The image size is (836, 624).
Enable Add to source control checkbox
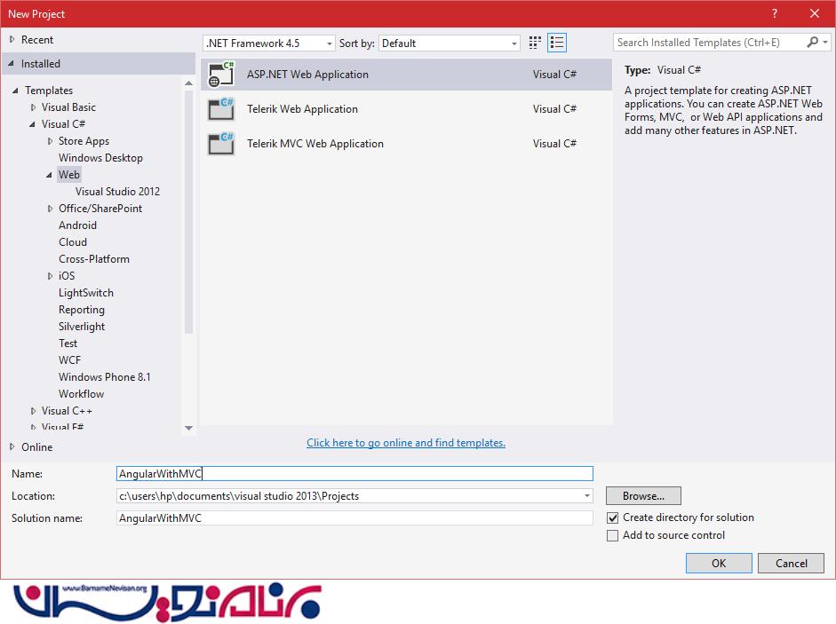click(612, 535)
